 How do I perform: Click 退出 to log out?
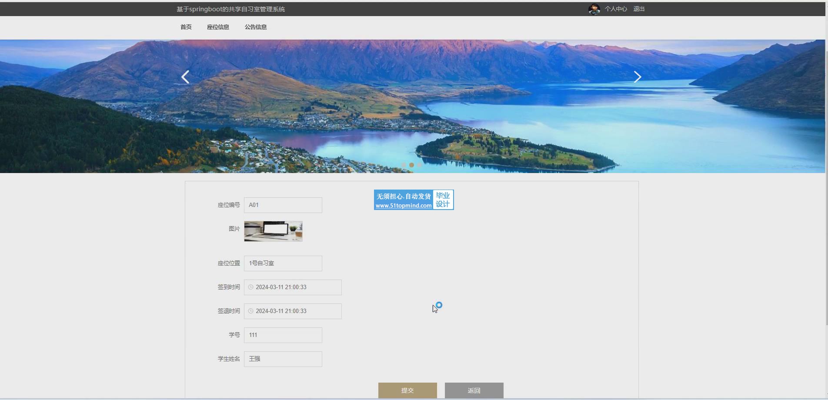(x=639, y=9)
